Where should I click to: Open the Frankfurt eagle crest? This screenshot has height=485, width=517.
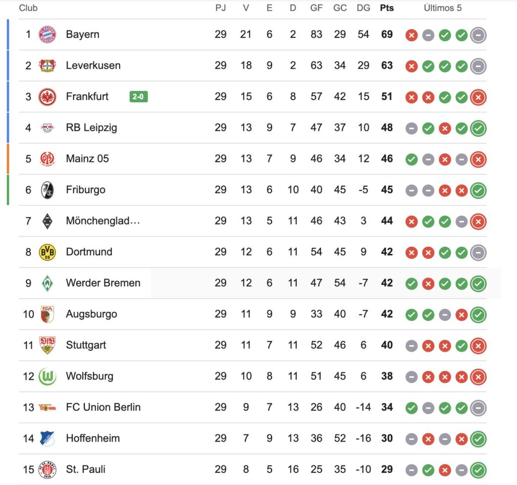[47, 96]
